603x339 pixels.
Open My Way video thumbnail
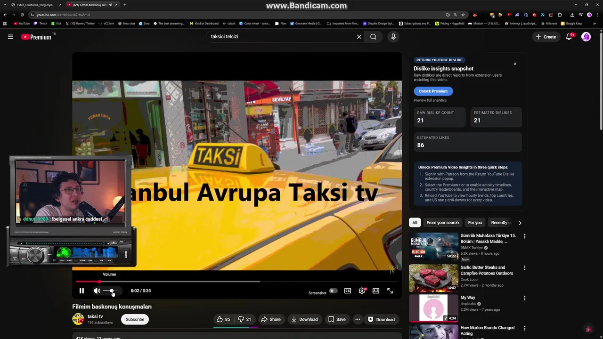(x=433, y=309)
